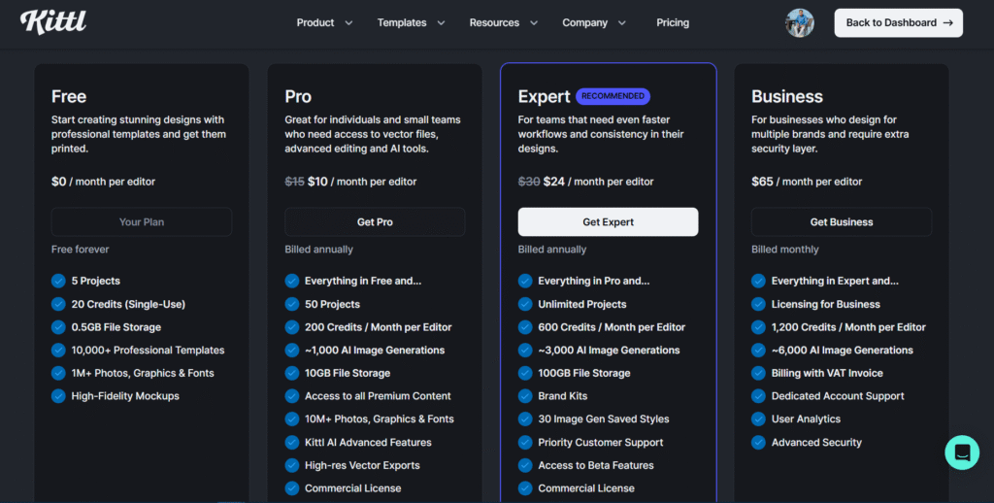Image resolution: width=994 pixels, height=503 pixels.
Task: Click checkmark beside Access to Beta Features
Action: click(525, 465)
